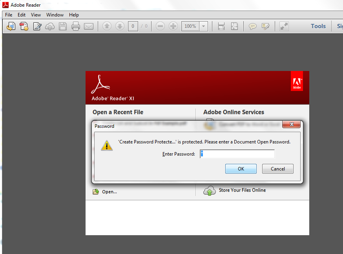Open the File menu
The height and width of the screenshot is (254, 343).
click(9, 15)
